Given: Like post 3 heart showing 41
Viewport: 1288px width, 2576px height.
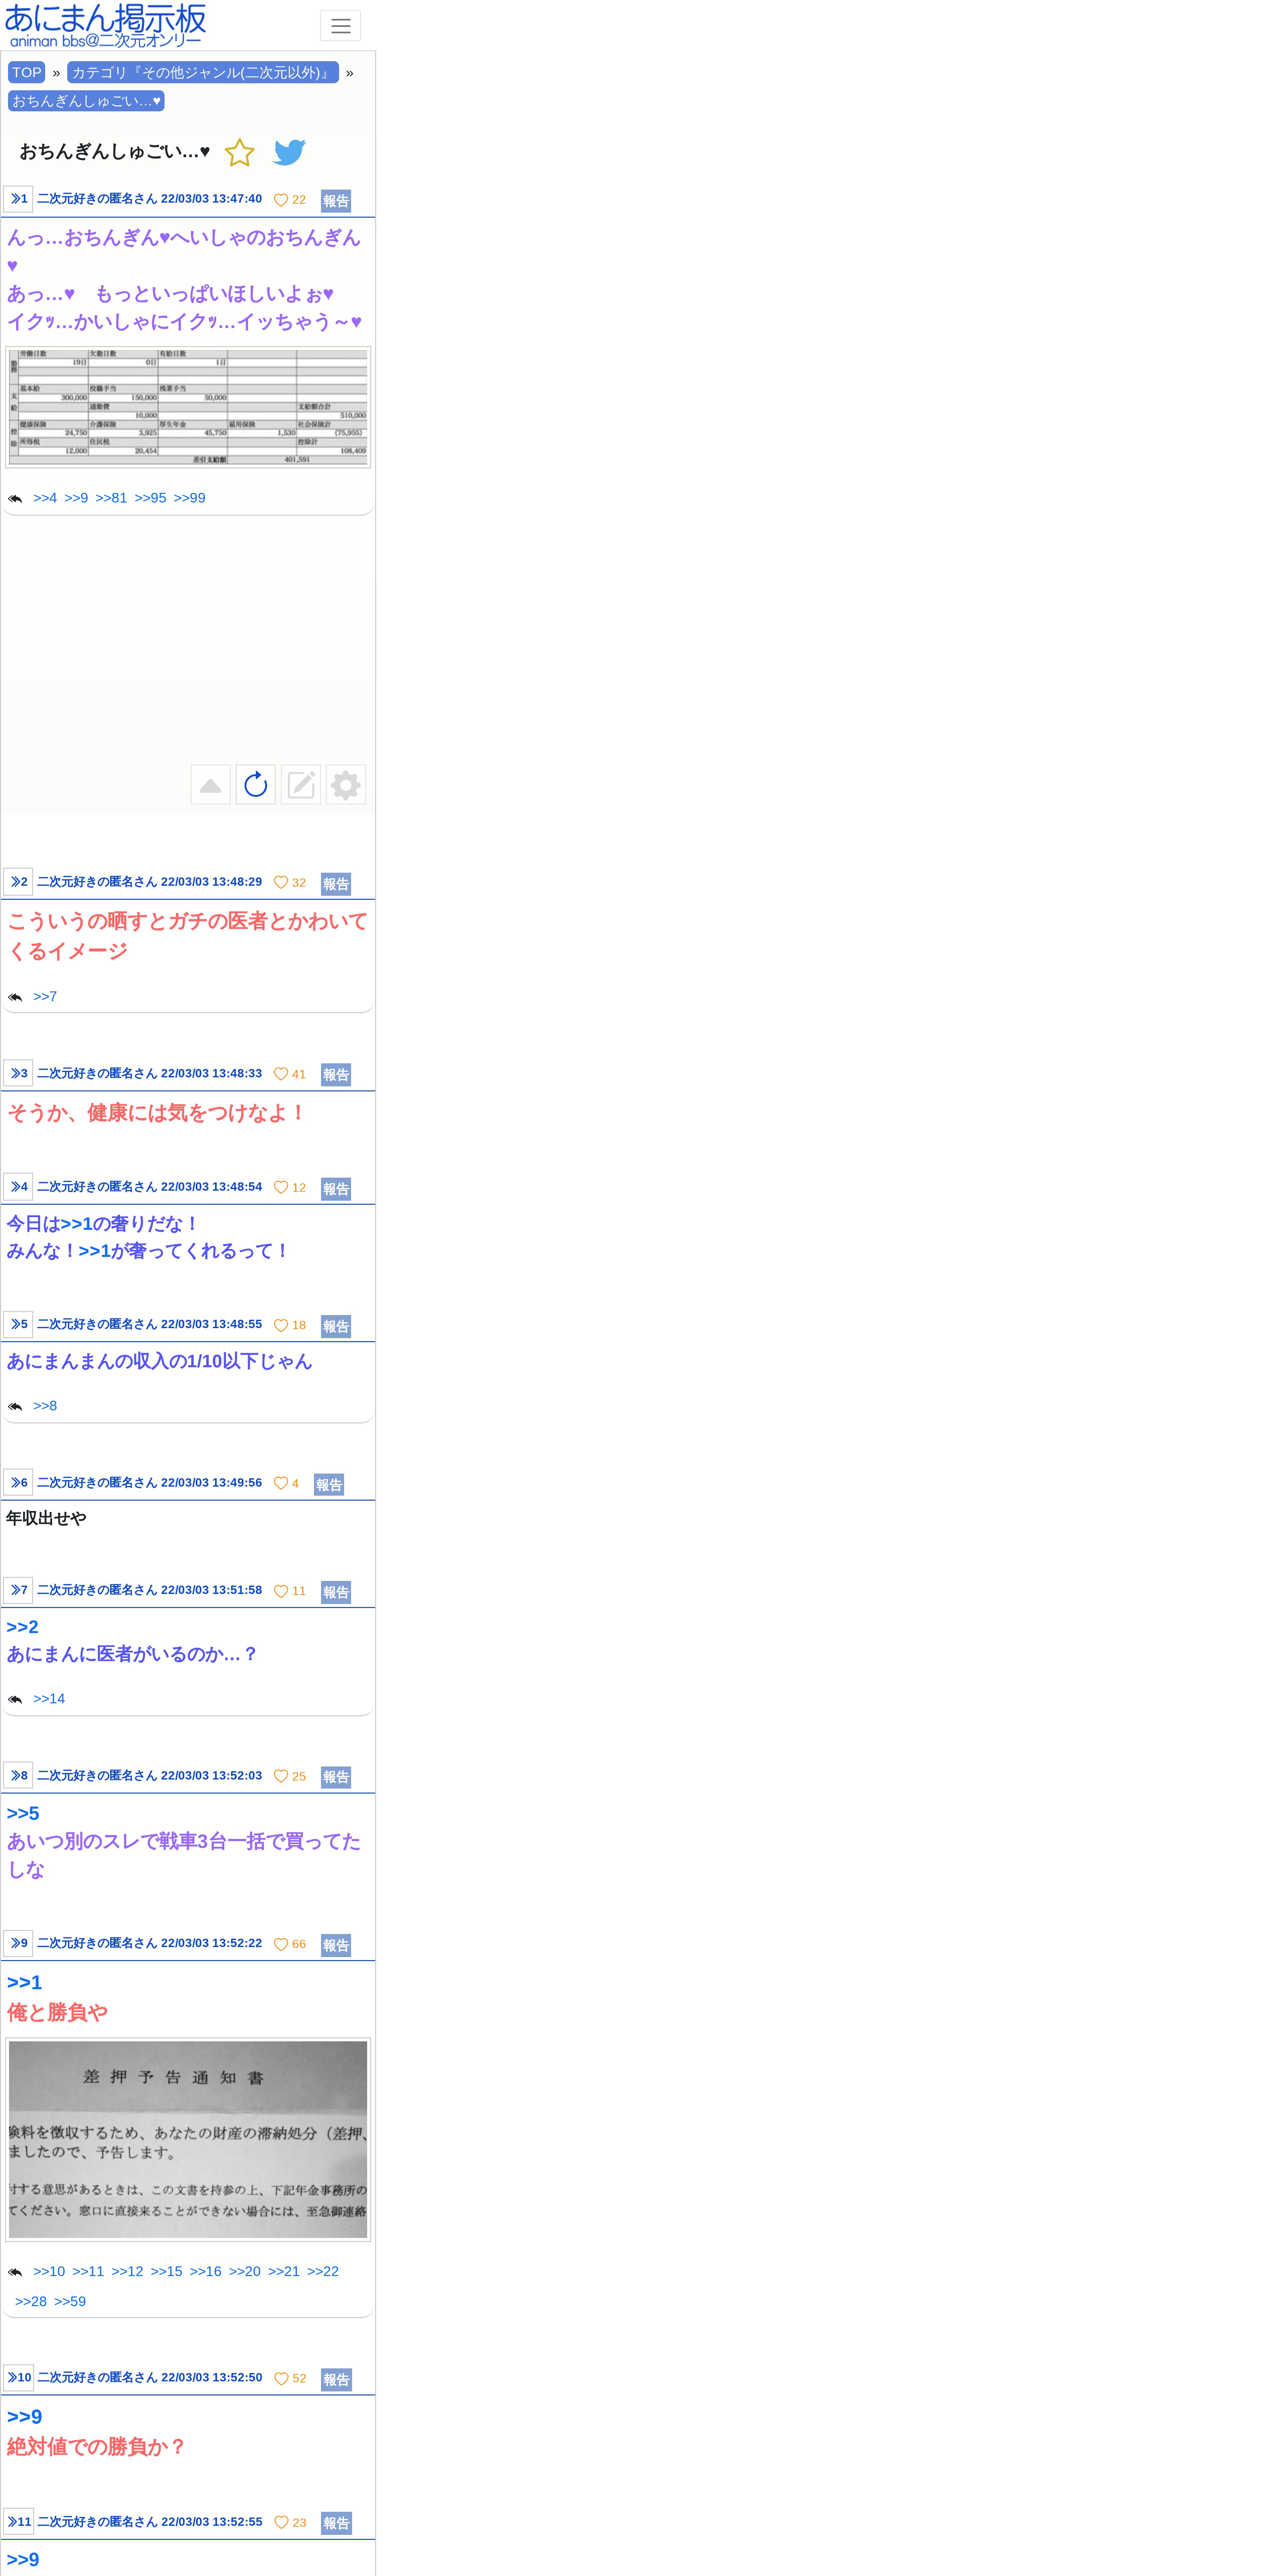Looking at the screenshot, I should 281,1074.
